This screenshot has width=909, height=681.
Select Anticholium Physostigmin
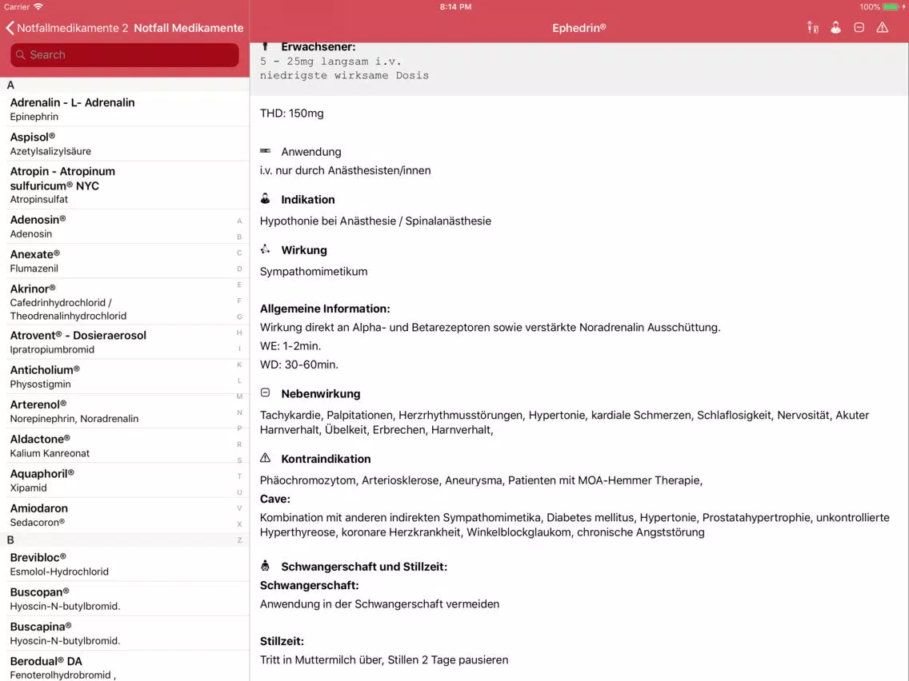(125, 376)
